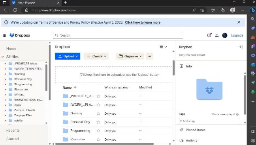Select /Writing folder in sidebar tree

[x=19, y=95]
